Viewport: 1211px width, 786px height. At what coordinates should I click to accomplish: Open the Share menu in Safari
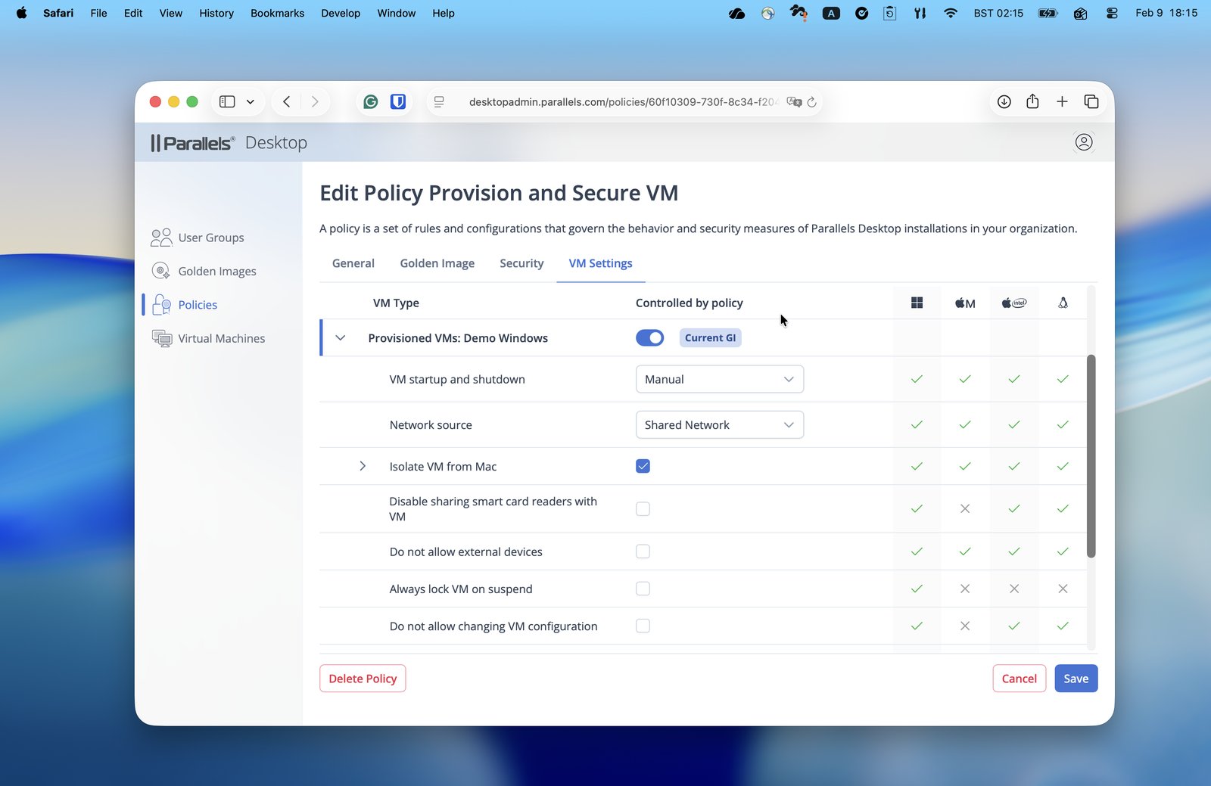point(1032,101)
